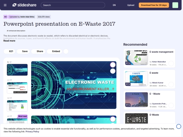Open the fourth recommended E-Waste title
This screenshot has width=183, height=137.
pos(154,115)
